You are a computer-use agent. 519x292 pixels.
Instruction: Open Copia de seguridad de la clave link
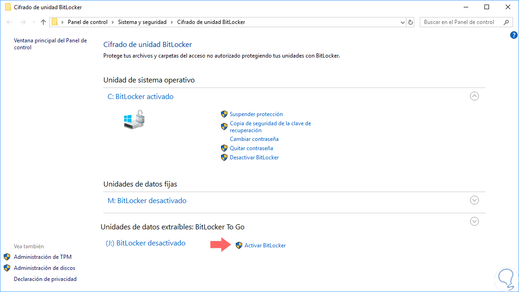tap(270, 127)
